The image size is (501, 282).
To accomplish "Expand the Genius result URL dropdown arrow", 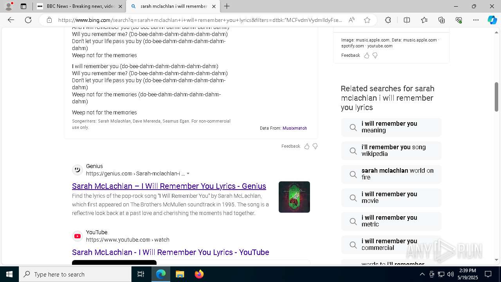I will [188, 174].
